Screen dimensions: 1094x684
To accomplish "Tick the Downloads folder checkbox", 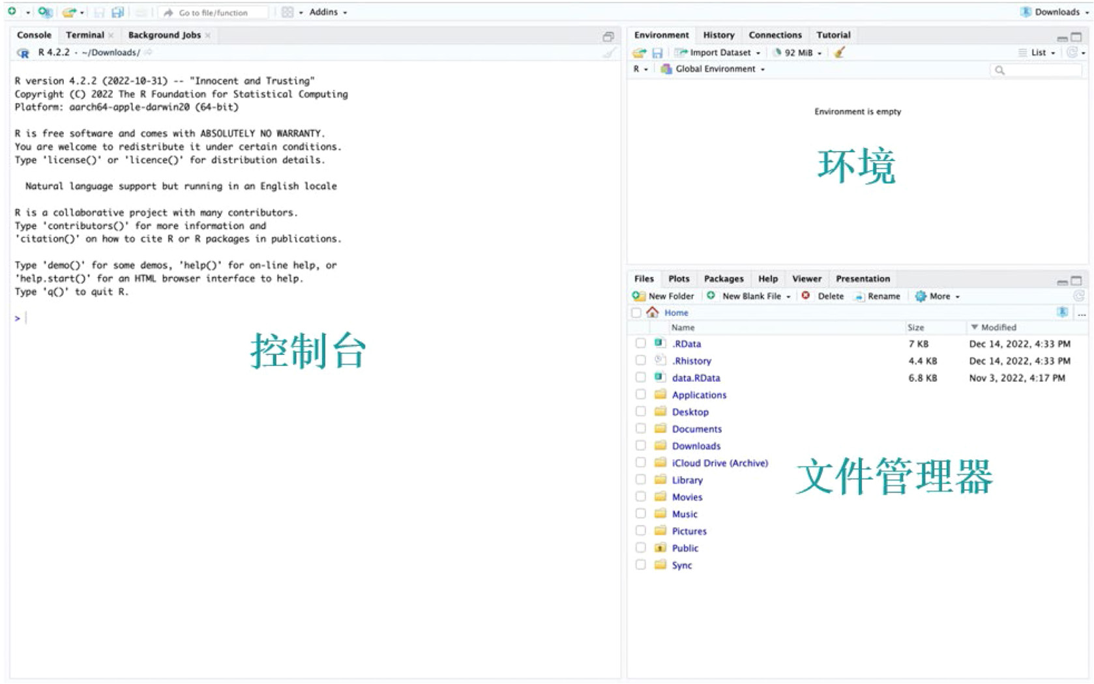I will coord(641,446).
